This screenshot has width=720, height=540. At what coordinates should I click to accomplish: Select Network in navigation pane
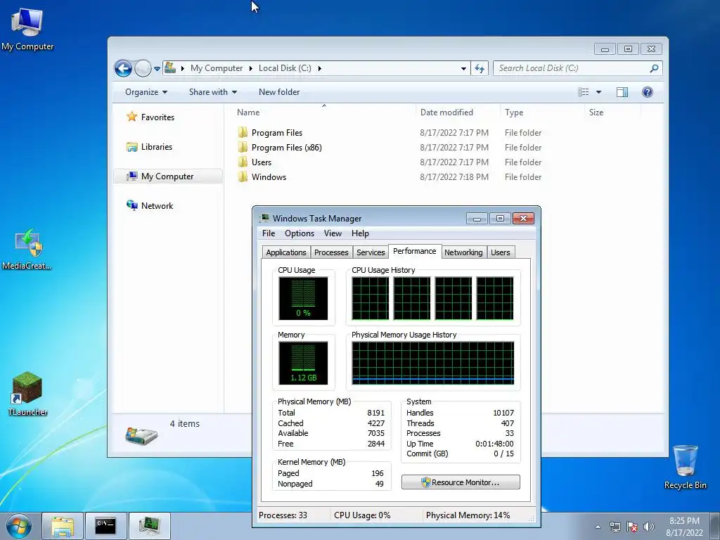(150, 206)
